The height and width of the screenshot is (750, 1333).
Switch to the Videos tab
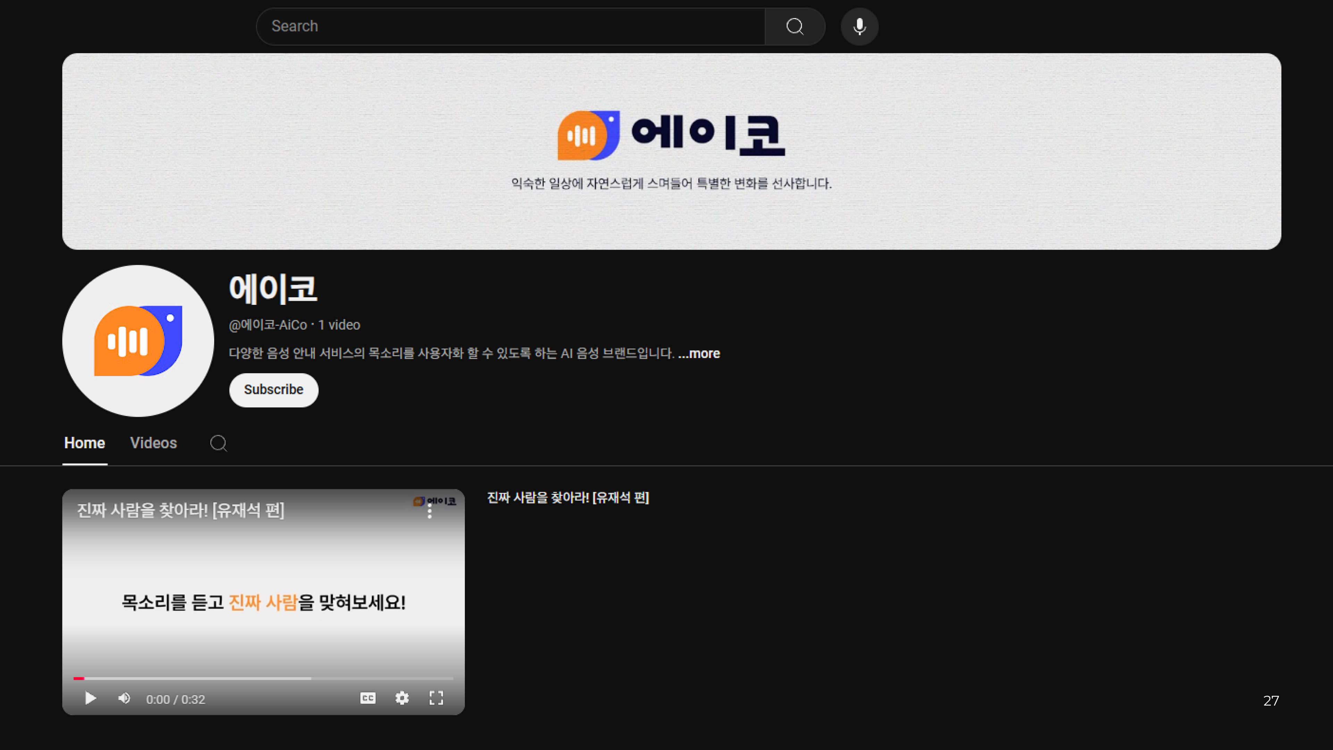[x=153, y=443]
